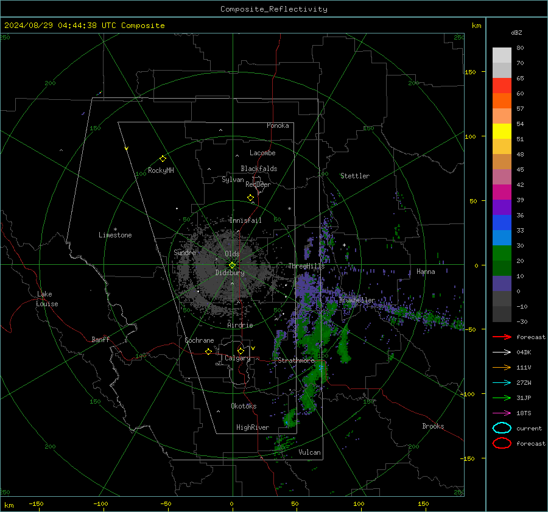Click yellow diamond marker below Cochrane

209,352
